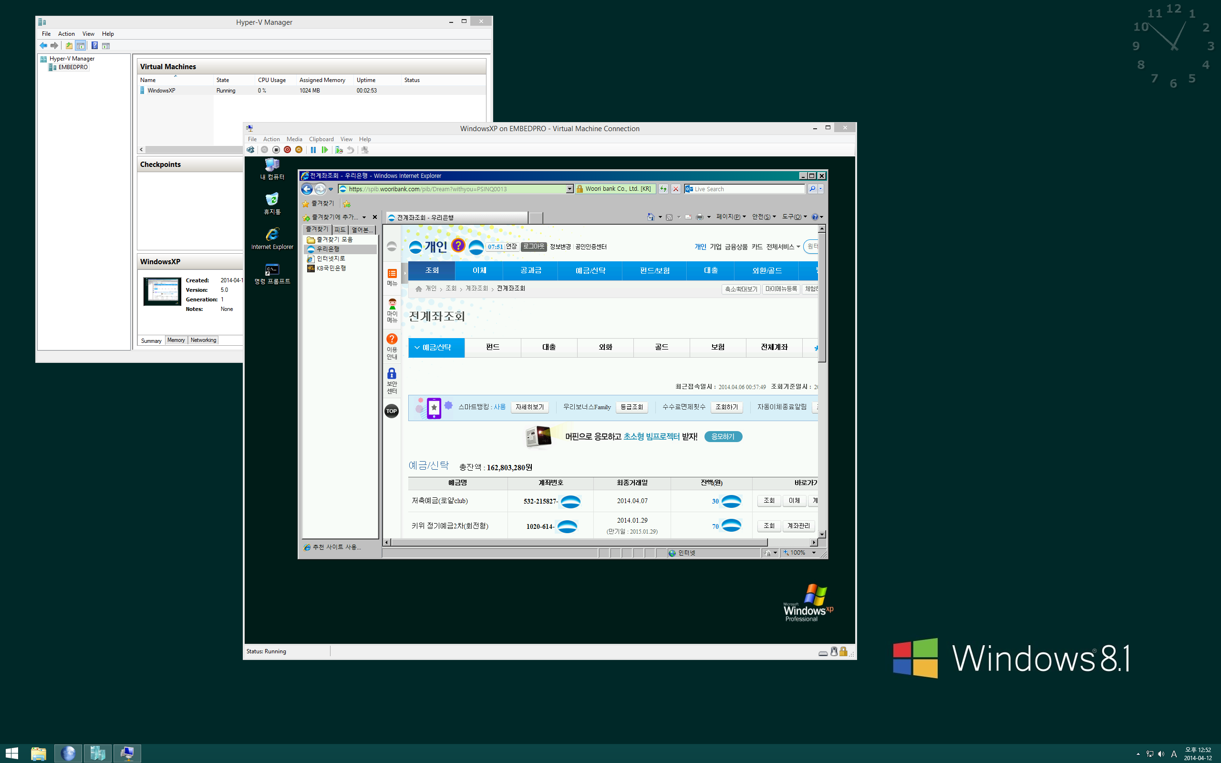Click the Checkpoint icon in VM toolbar
Image resolution: width=1221 pixels, height=763 pixels.
click(339, 150)
